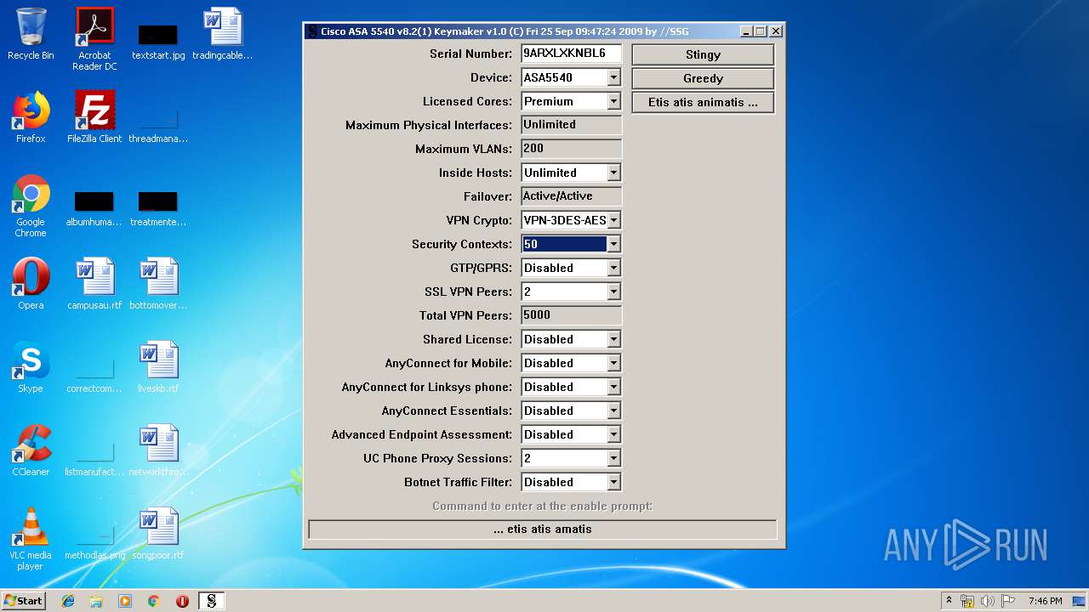Click the network tray icon
This screenshot has height=612, width=1089.
pyautogui.click(x=967, y=601)
